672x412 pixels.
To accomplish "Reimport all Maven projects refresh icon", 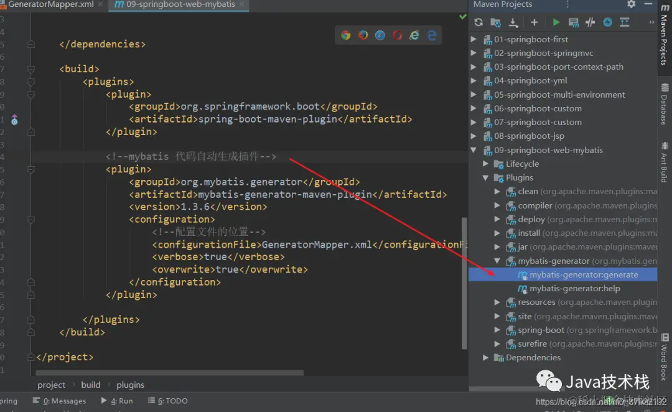I will [x=478, y=22].
